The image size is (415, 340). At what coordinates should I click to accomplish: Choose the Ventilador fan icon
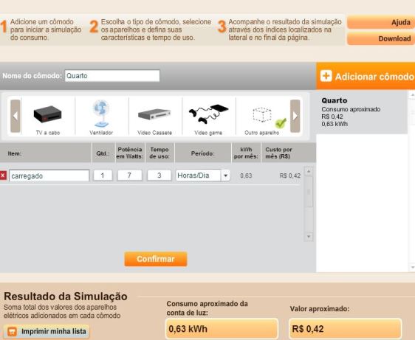pyautogui.click(x=101, y=117)
